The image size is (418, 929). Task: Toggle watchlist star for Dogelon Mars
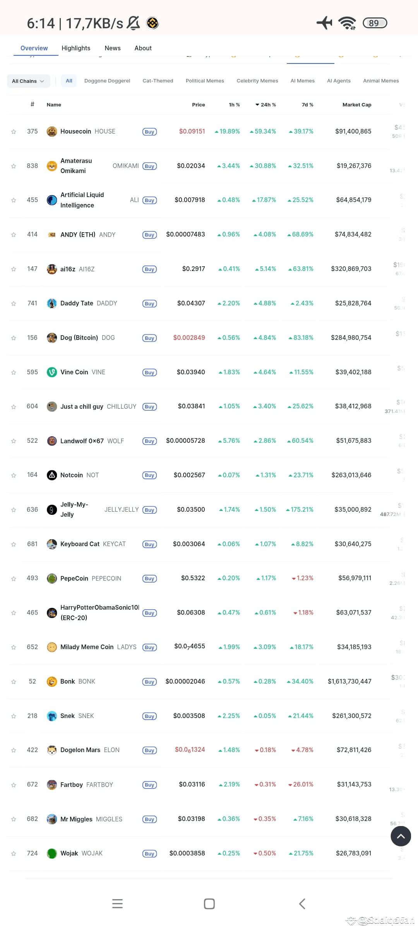14,751
